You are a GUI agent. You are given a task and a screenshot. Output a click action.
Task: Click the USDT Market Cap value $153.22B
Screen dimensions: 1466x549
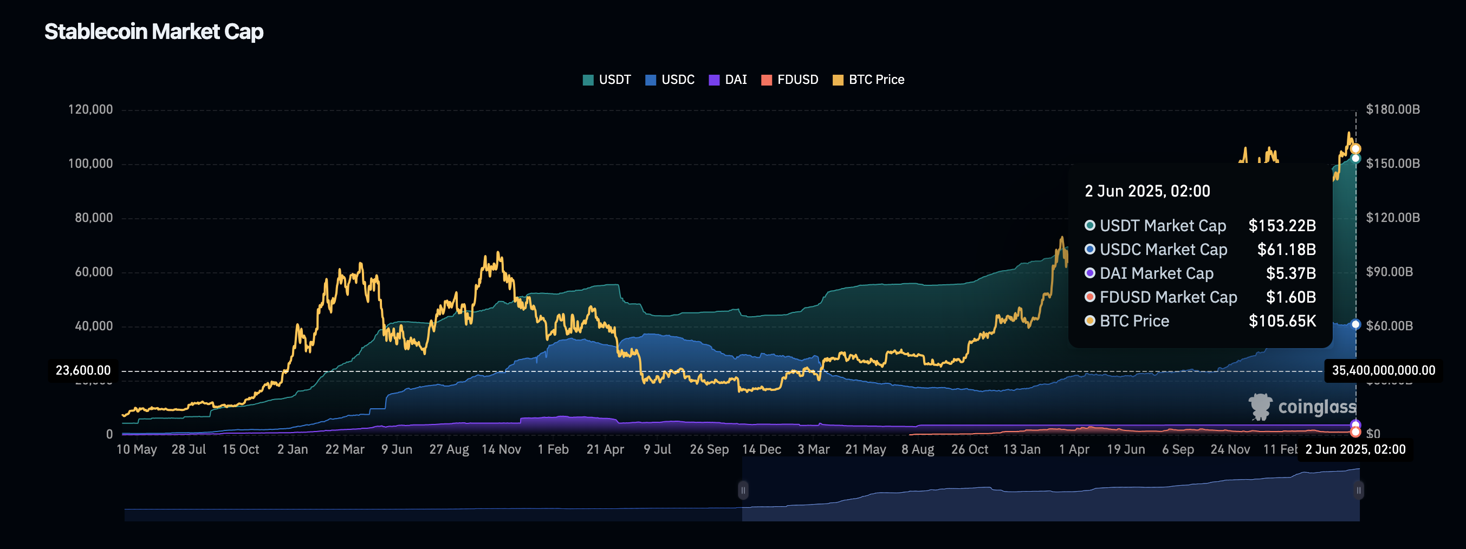click(1282, 226)
